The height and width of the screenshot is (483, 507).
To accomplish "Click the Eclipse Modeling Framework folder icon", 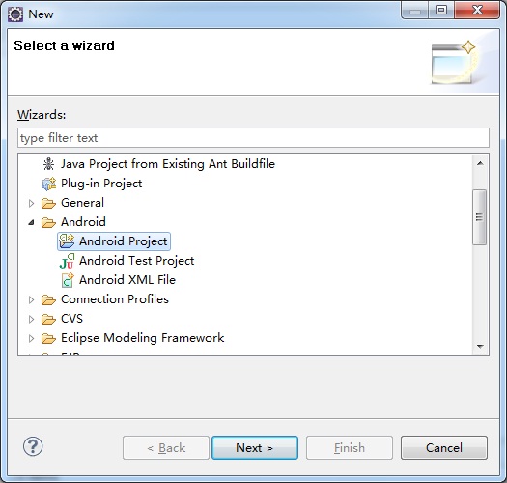I will 48,338.
